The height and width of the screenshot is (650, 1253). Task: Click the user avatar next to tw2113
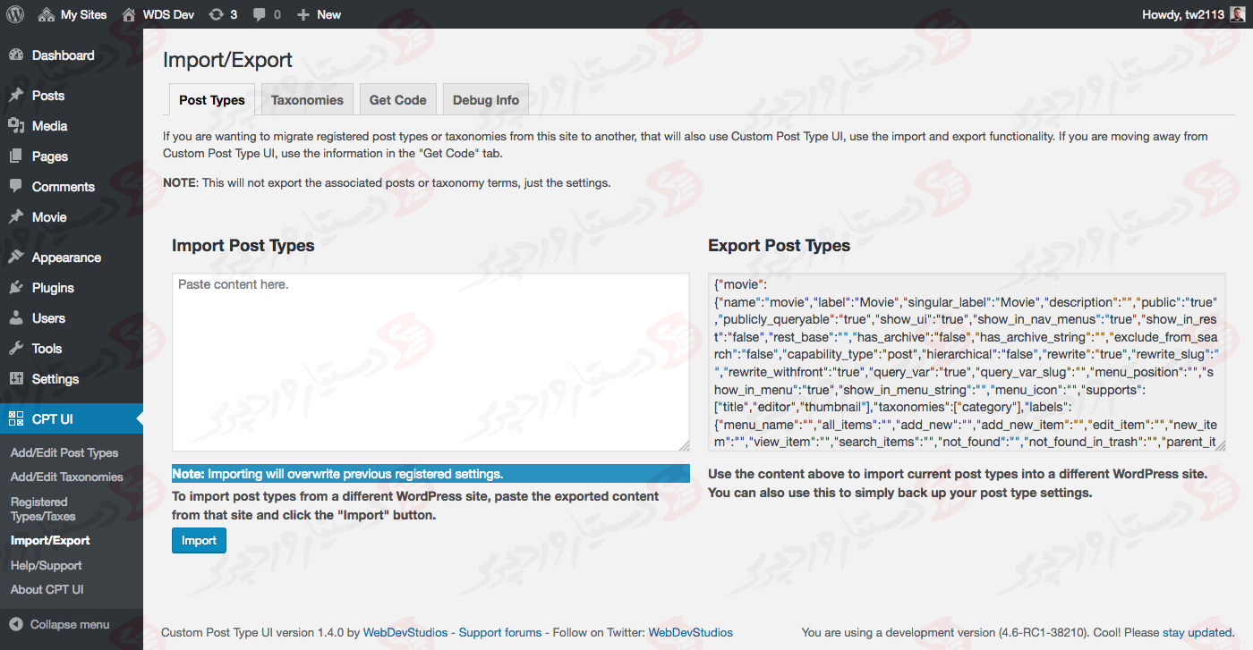(1236, 14)
